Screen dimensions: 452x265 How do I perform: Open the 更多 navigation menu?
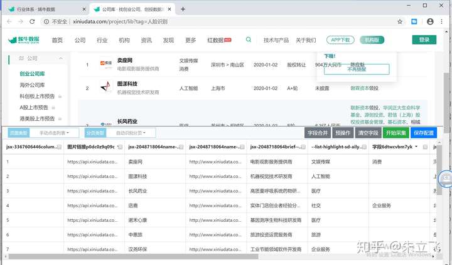point(191,40)
